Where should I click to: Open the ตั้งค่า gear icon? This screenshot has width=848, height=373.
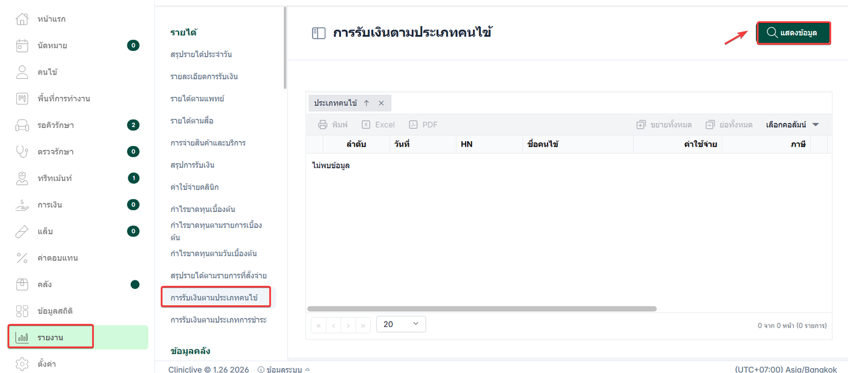[22, 364]
